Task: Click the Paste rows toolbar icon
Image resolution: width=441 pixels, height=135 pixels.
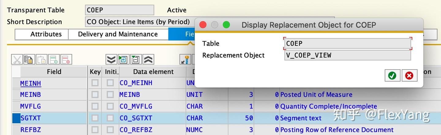Action: point(42,59)
